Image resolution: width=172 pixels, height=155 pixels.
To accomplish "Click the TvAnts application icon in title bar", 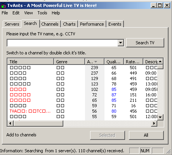I will pos(3,5).
